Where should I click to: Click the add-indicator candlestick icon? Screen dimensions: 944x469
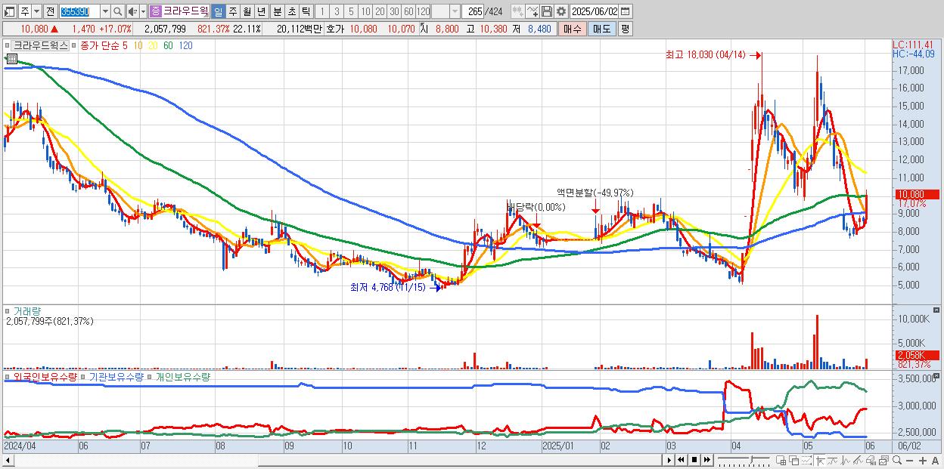(517, 11)
